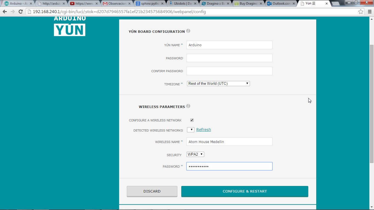Close the YouTube https://www tab
Viewport: 374px width, 210px height.
(97, 4)
